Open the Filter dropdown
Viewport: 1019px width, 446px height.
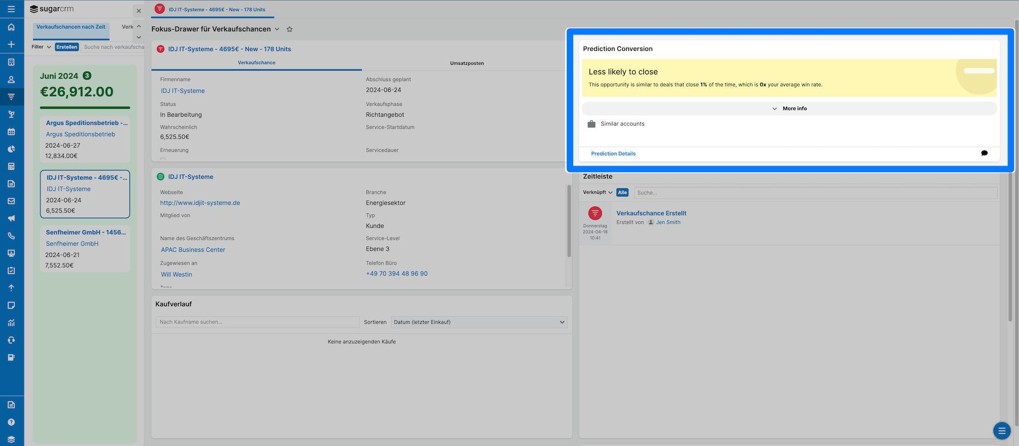[x=41, y=47]
